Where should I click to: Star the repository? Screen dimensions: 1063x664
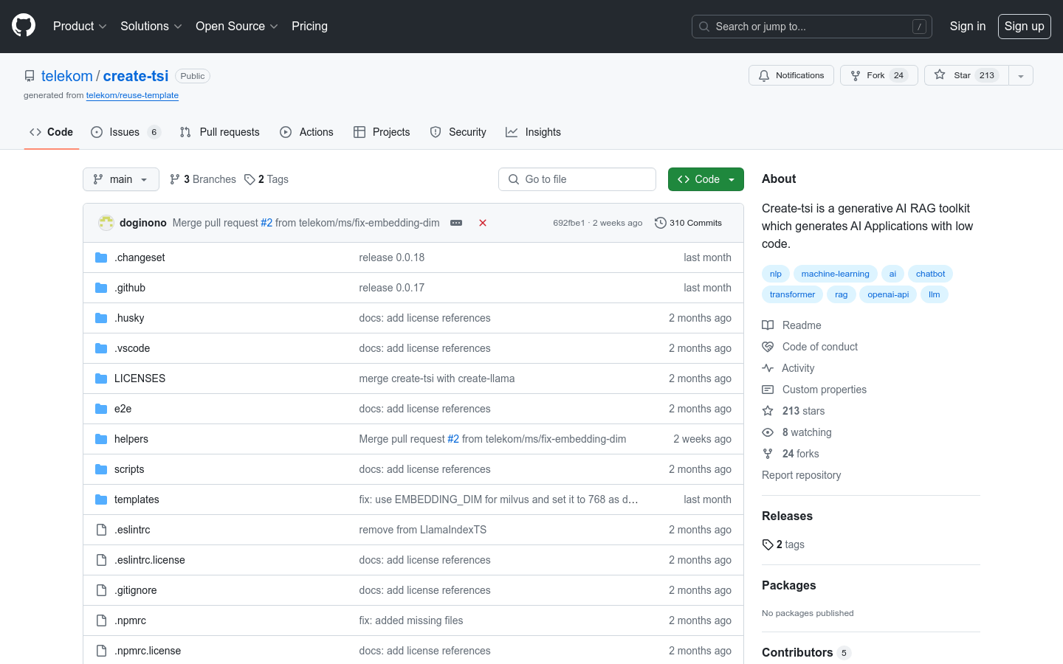point(966,75)
